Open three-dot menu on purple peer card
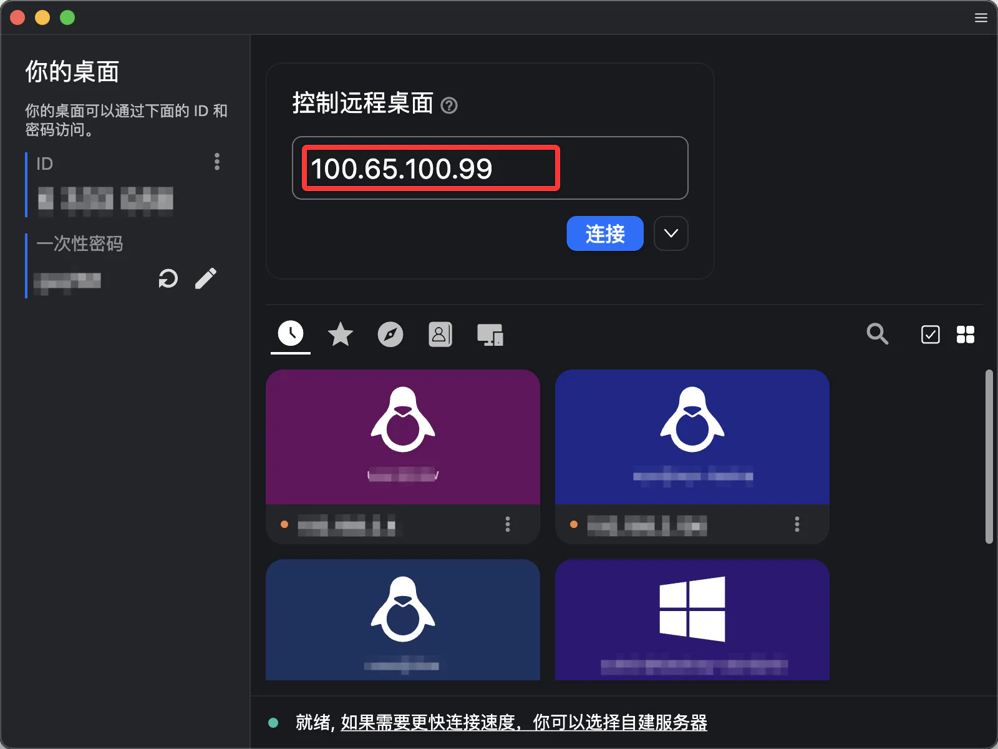The height and width of the screenshot is (749, 998). tap(508, 524)
